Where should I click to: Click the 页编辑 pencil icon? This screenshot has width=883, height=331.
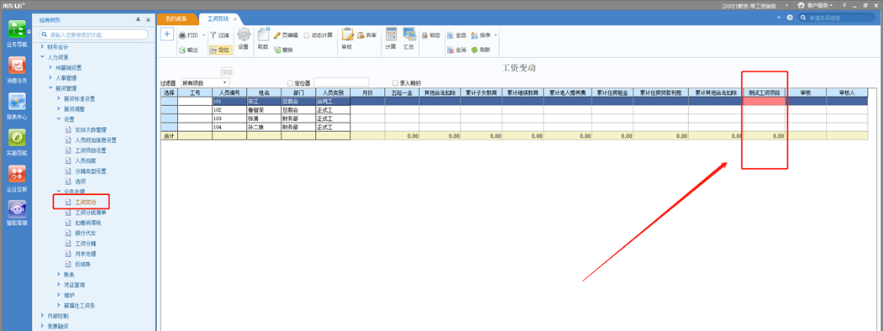coord(277,35)
